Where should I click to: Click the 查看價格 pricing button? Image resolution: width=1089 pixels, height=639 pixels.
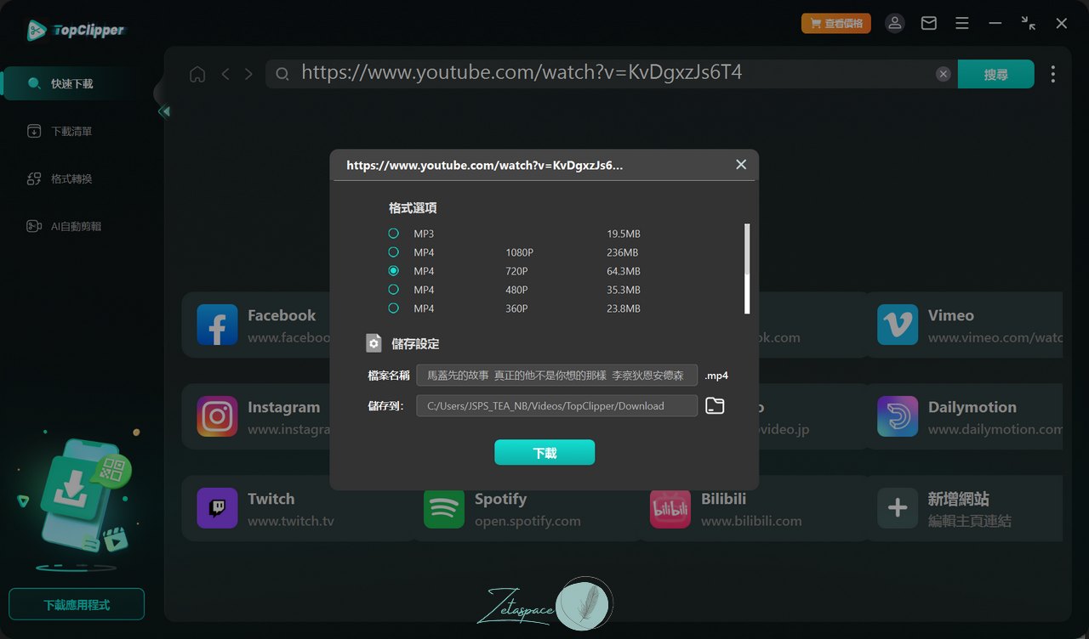point(836,24)
